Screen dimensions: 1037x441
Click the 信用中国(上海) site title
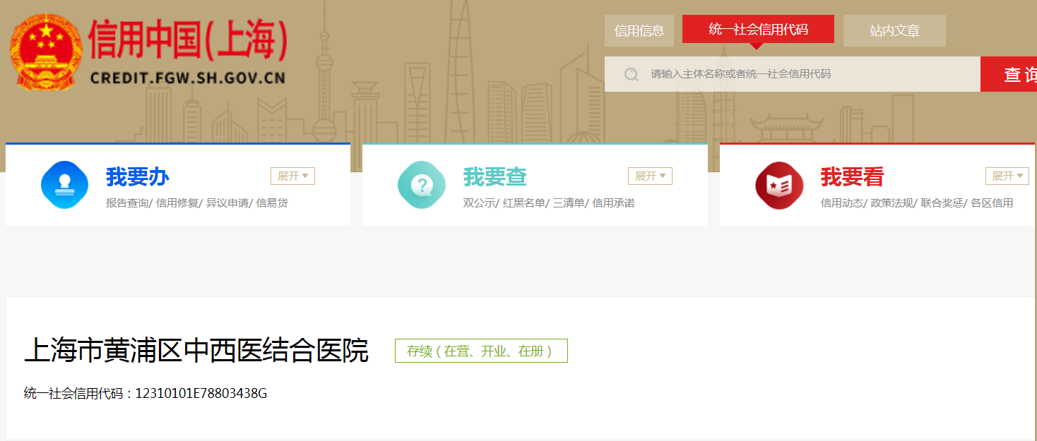(188, 40)
